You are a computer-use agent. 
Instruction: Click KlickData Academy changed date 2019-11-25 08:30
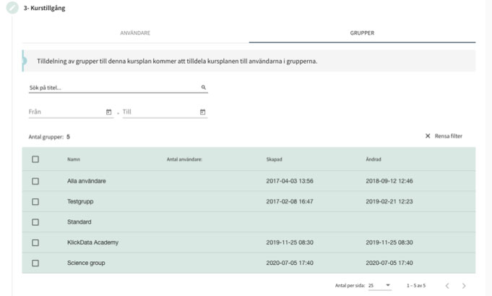coord(389,242)
